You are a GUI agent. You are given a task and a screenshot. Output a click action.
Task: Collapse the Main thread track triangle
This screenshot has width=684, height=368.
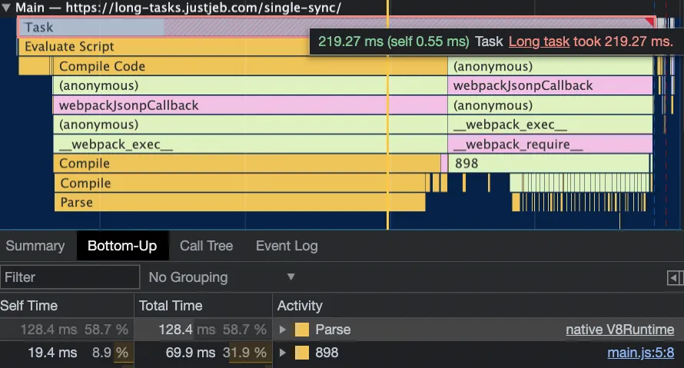[6, 8]
